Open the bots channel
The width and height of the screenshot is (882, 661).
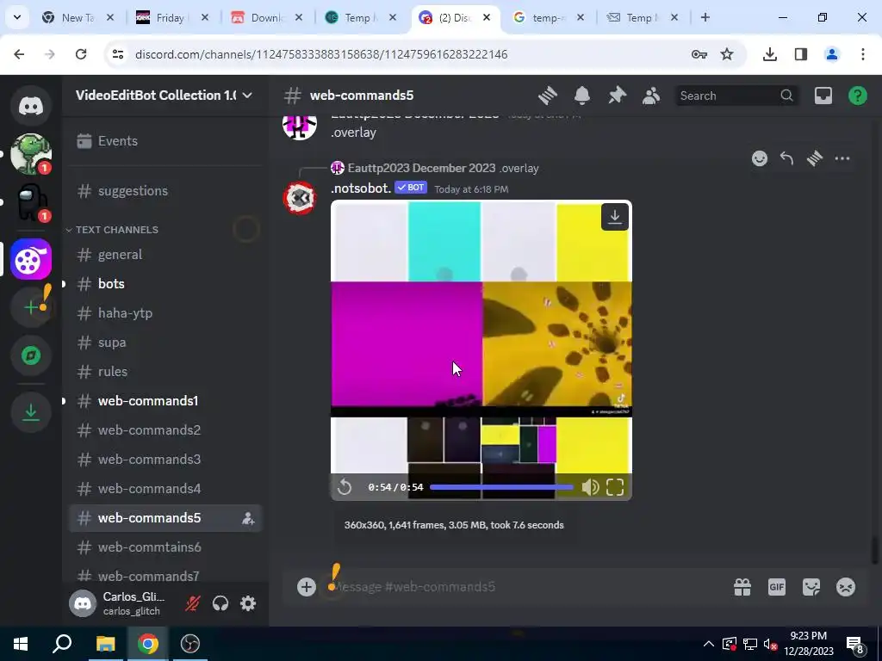(x=165, y=284)
